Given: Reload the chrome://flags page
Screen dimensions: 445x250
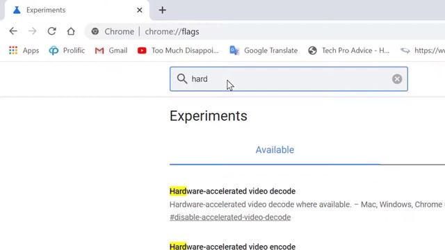Looking at the screenshot, I should coord(51,31).
